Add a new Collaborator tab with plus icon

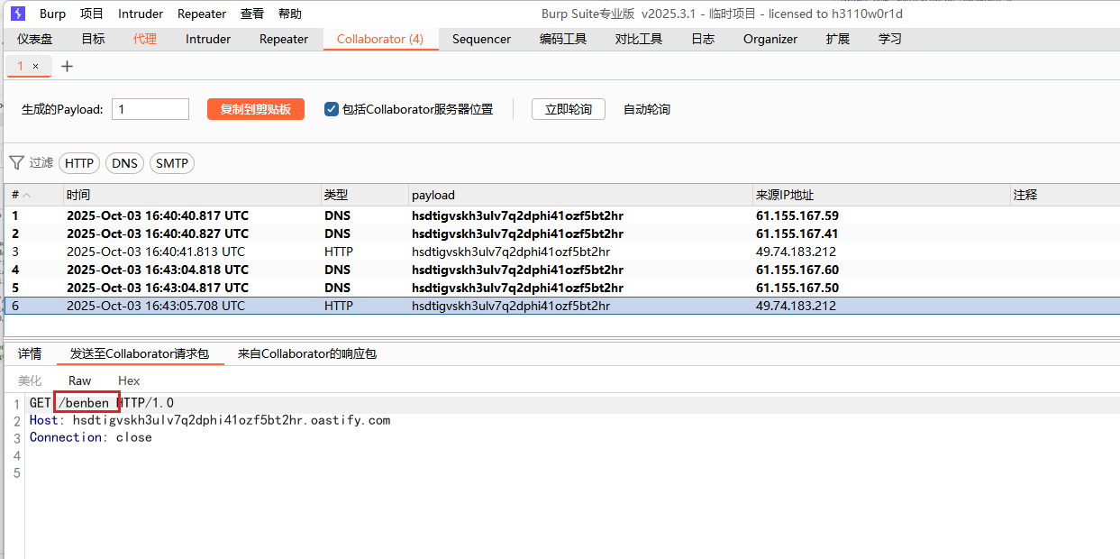click(67, 66)
